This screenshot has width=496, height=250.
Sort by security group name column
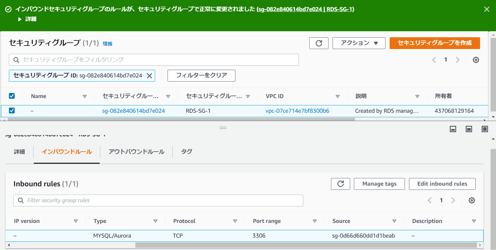[x=248, y=96]
